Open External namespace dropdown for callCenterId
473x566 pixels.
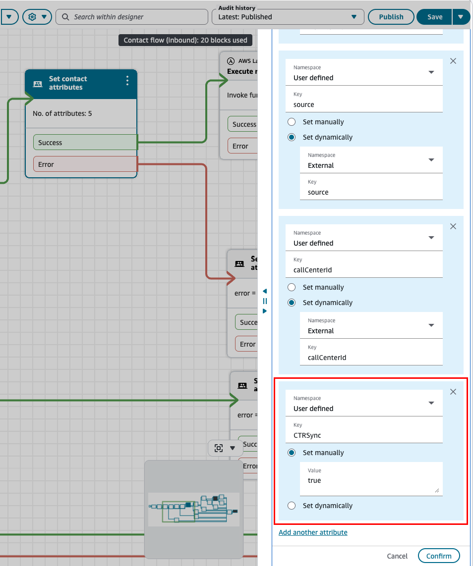[371, 325]
